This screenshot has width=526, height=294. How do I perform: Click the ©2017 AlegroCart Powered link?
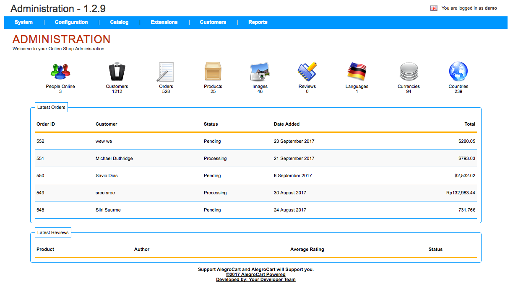point(255,275)
